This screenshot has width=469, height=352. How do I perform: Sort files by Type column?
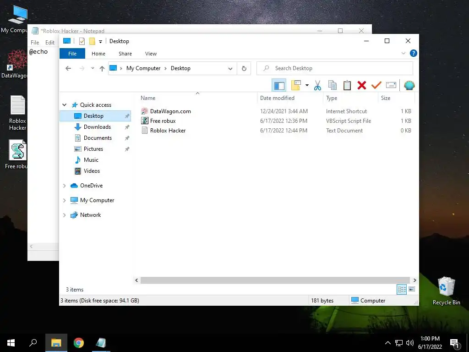pyautogui.click(x=332, y=98)
